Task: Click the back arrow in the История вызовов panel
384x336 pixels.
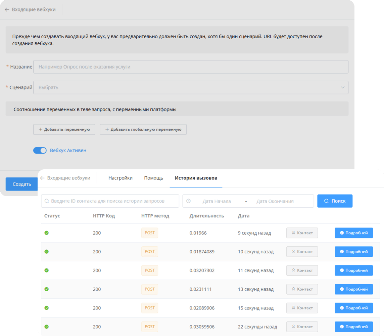Action: click(x=42, y=178)
